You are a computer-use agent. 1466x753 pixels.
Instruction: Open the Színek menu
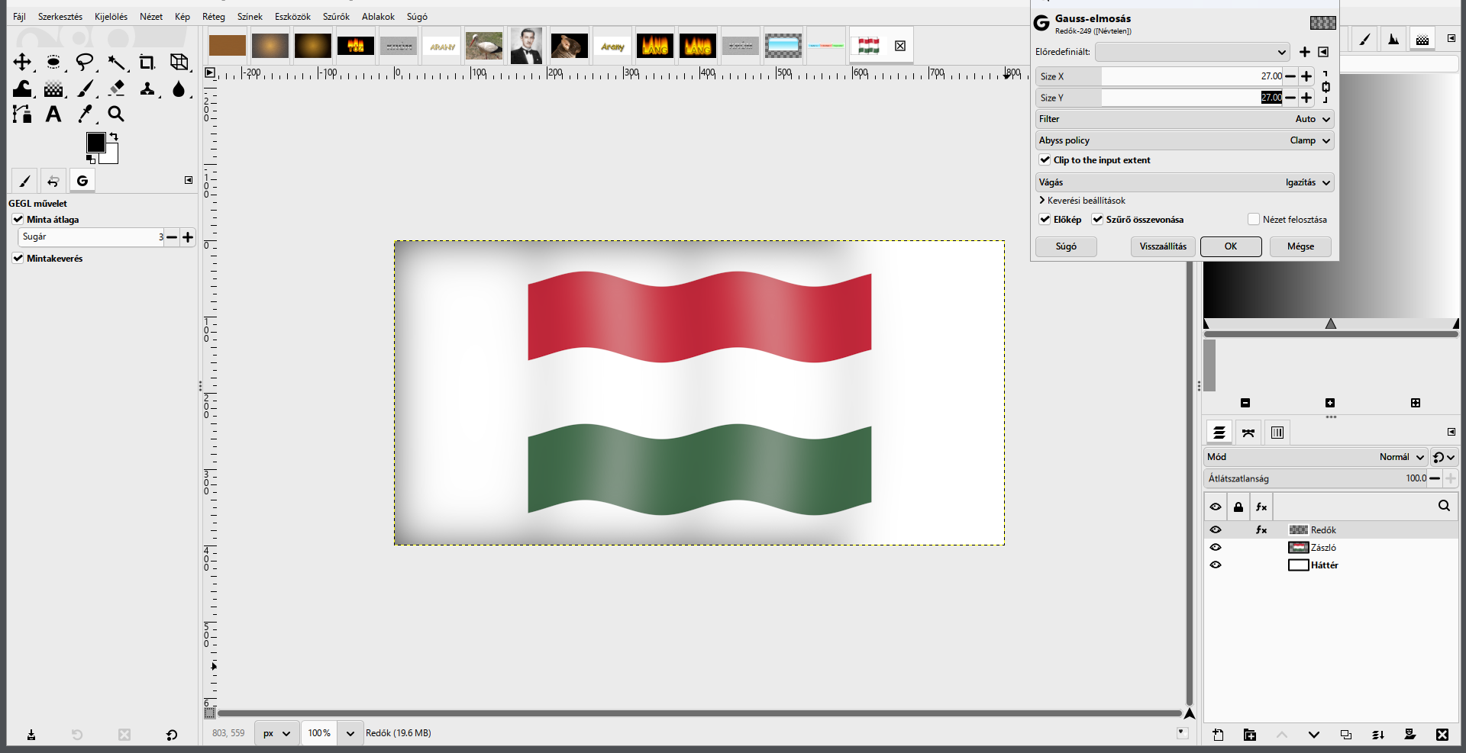[x=250, y=17]
